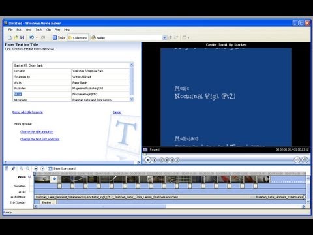The width and height of the screenshot is (313, 235).
Task: Select the 'Location' credits cell
Action: [x=42, y=71]
